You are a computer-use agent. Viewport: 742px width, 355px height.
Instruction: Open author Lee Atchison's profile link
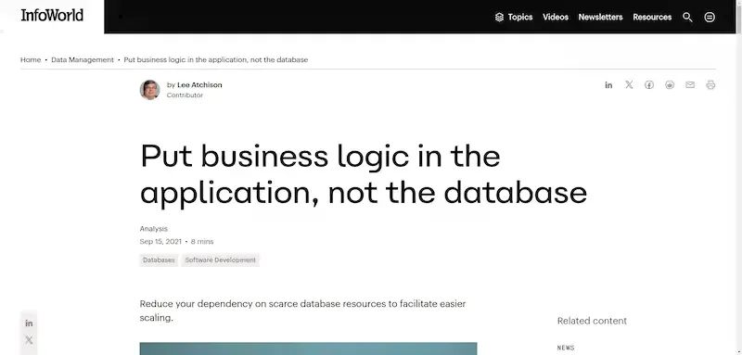coord(199,85)
